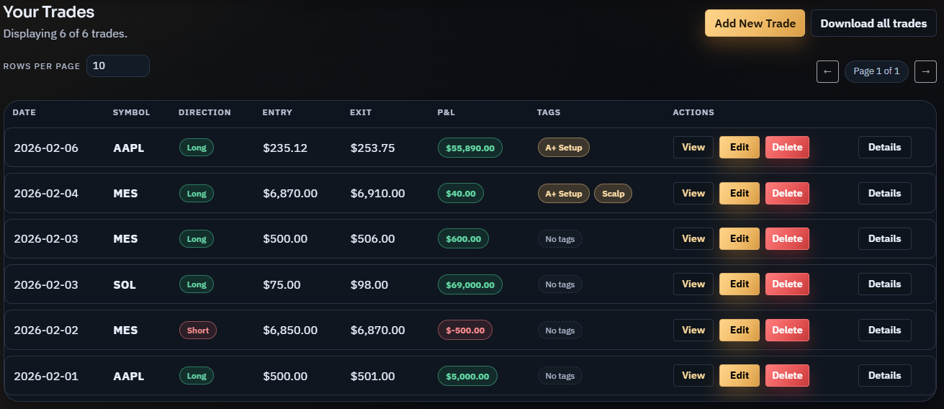Click the A+ Setup tag on AAPL

[x=564, y=148]
